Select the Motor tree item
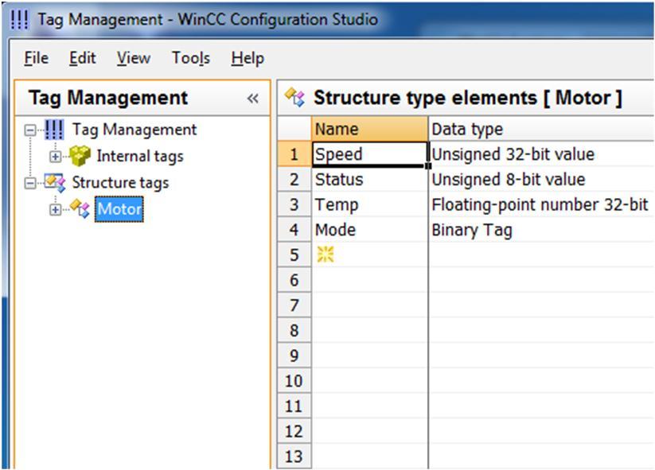The image size is (655, 470). [119, 208]
